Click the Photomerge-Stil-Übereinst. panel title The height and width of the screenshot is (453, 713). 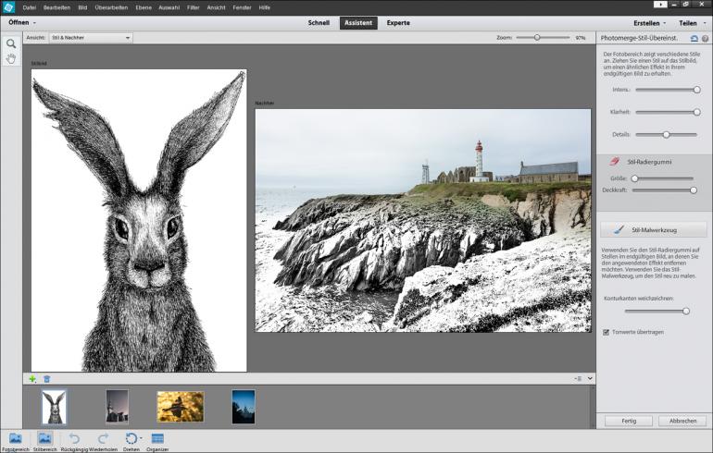(639, 38)
